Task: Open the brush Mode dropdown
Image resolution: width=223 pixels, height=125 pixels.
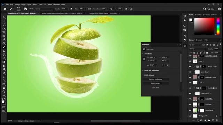Action: tap(44, 9)
